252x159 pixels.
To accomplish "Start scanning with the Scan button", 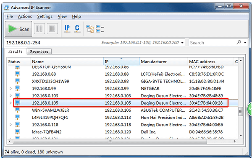I will click(x=18, y=29).
